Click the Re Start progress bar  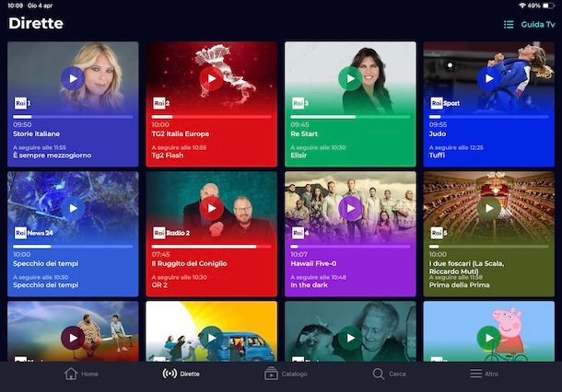point(350,117)
